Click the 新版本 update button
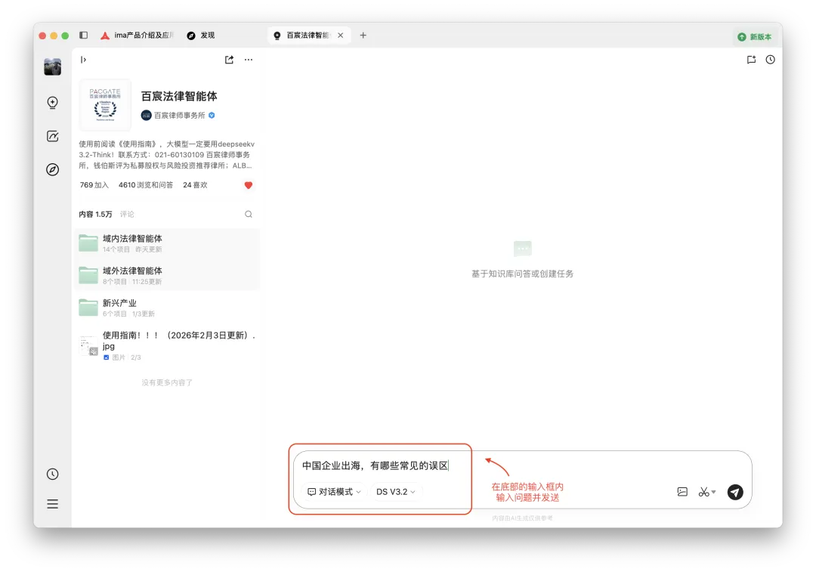The image size is (816, 572). click(x=755, y=37)
